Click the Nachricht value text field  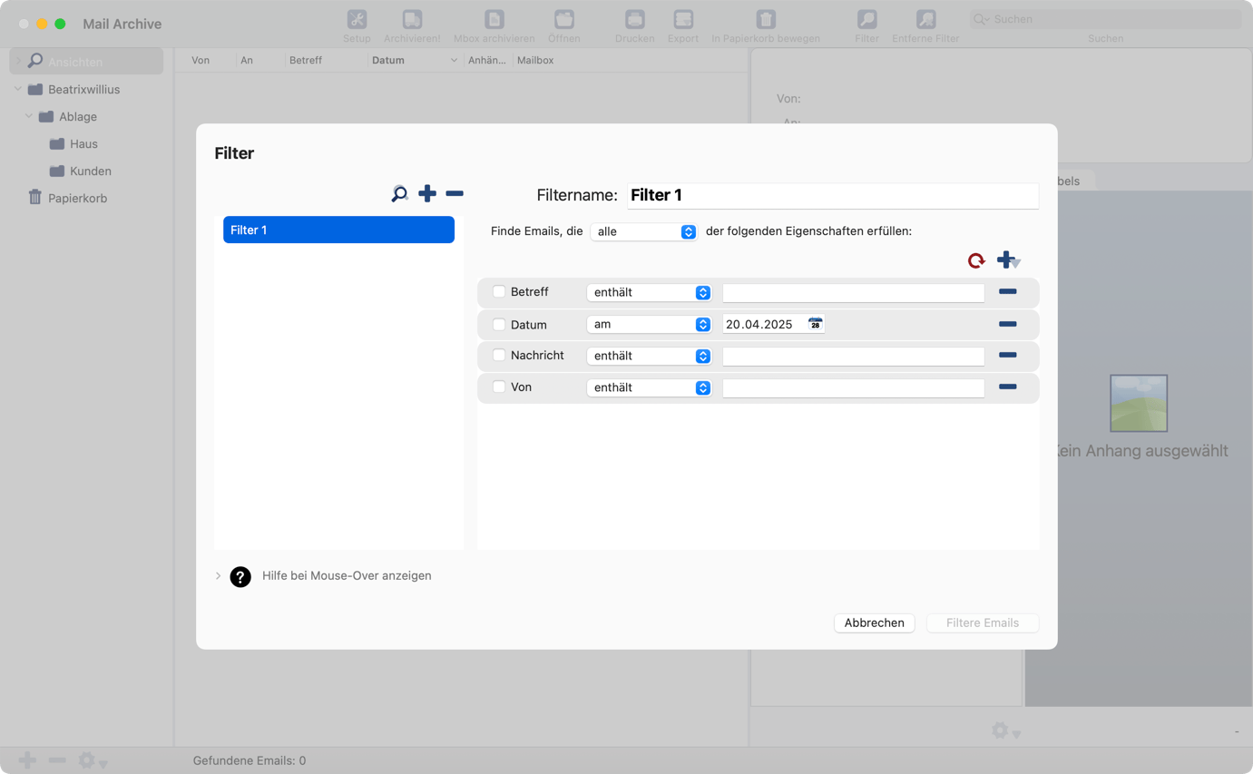[x=853, y=356]
